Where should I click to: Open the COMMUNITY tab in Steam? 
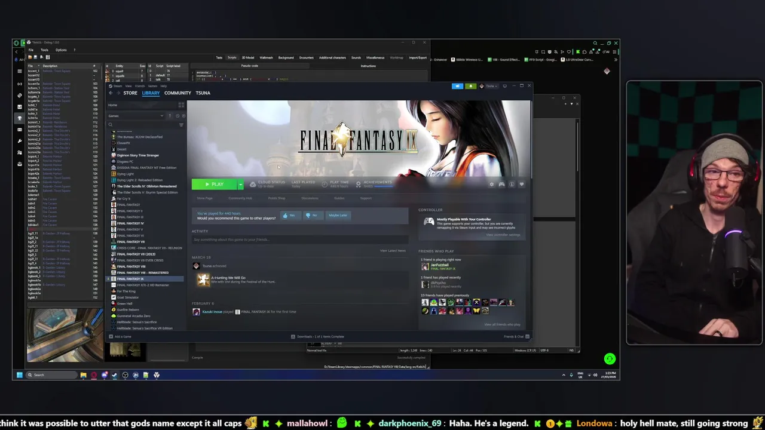coord(178,93)
